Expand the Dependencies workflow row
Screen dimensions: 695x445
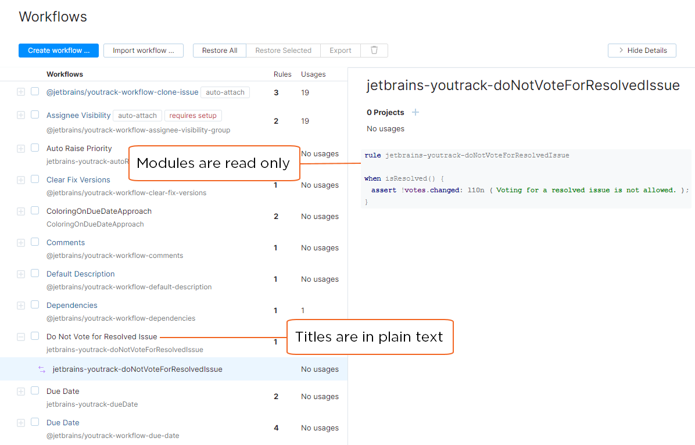[21, 306]
